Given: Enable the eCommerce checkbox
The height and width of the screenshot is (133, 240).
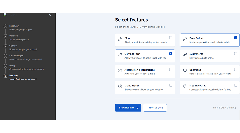Looking at the screenshot, I should pos(235,53).
